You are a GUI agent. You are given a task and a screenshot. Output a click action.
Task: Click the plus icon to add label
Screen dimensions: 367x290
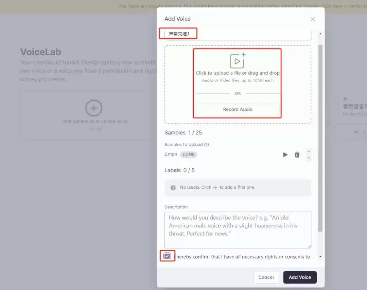click(215, 188)
